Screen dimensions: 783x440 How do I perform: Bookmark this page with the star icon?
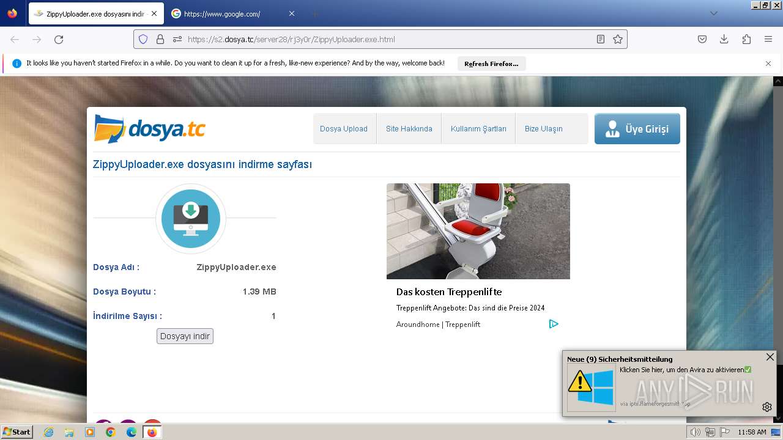[618, 39]
